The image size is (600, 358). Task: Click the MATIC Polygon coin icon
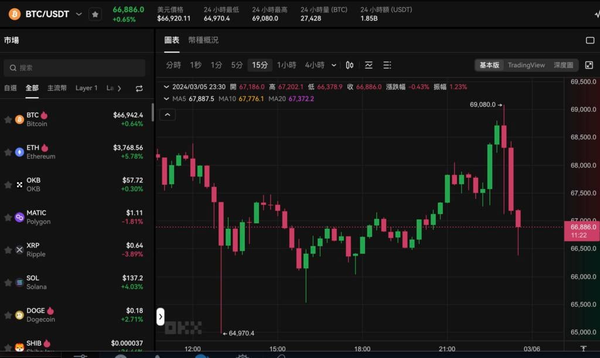pos(19,218)
